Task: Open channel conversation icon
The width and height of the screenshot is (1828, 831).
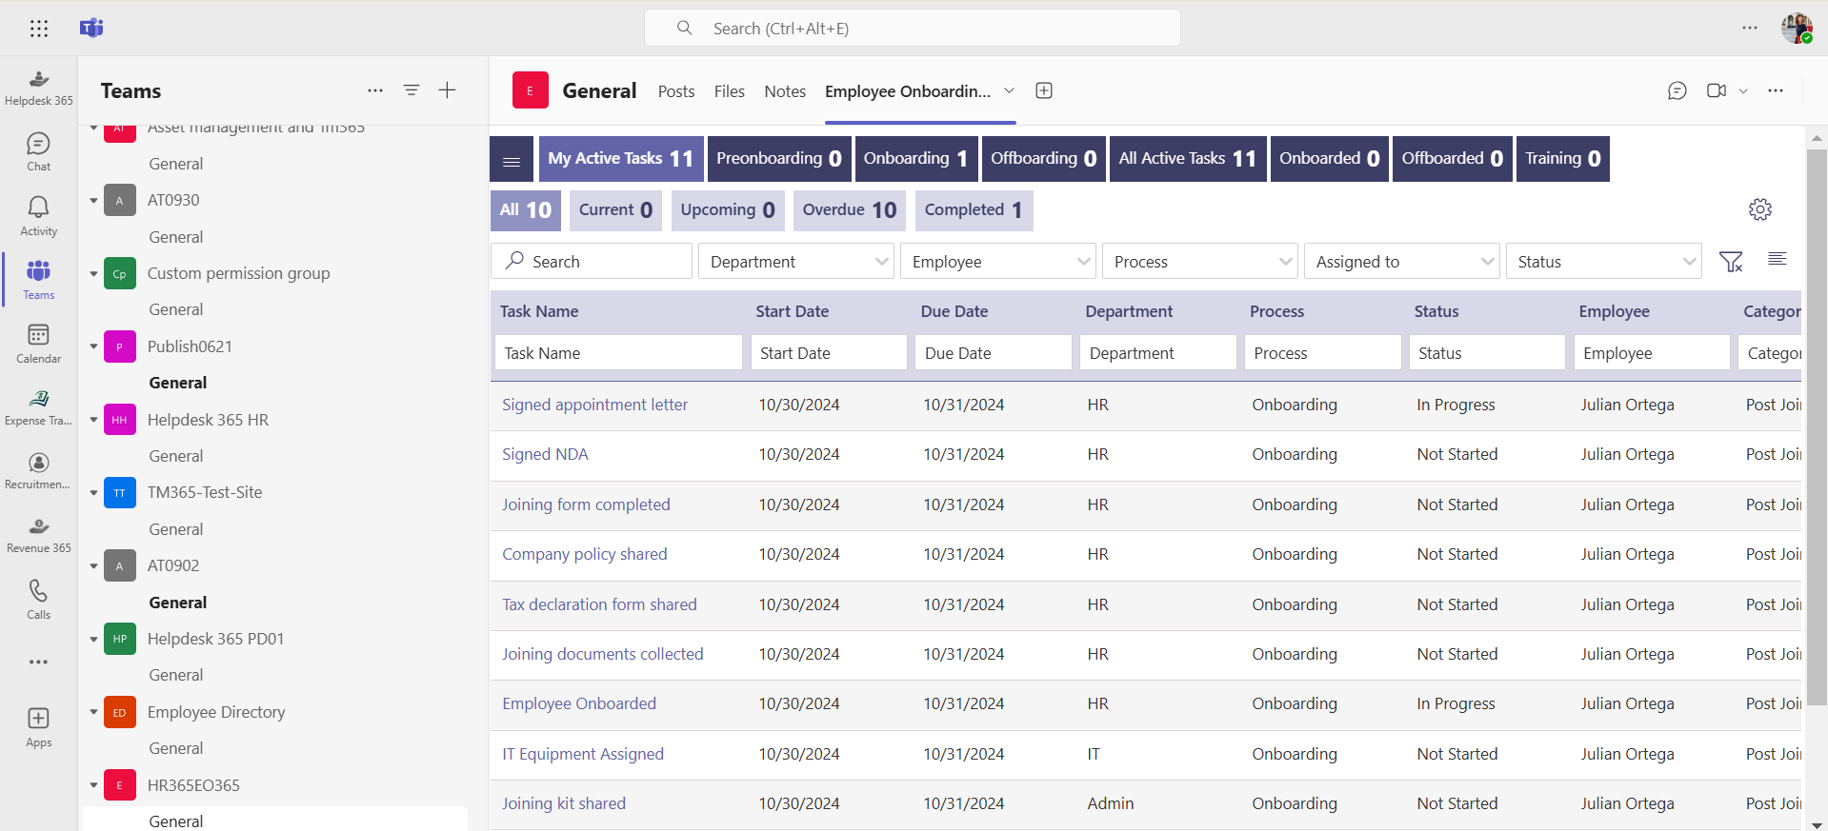Action: [1677, 90]
